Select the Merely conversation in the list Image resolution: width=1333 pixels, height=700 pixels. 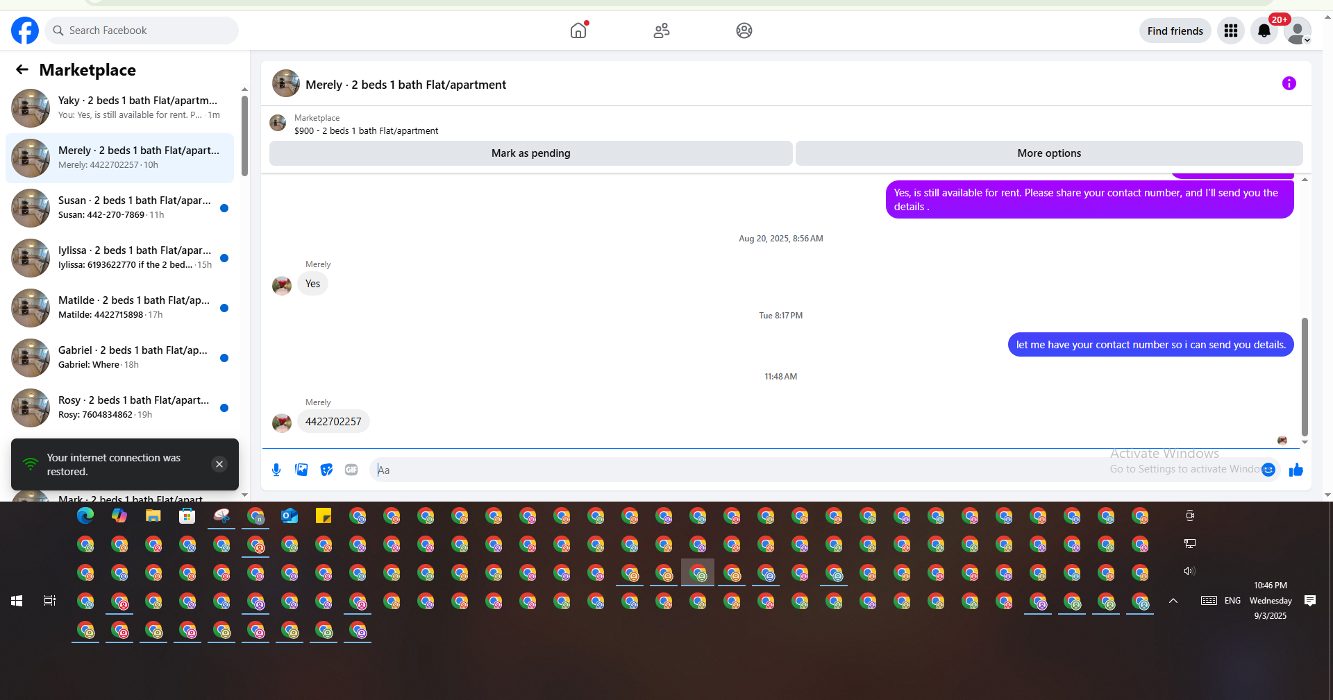pyautogui.click(x=119, y=158)
